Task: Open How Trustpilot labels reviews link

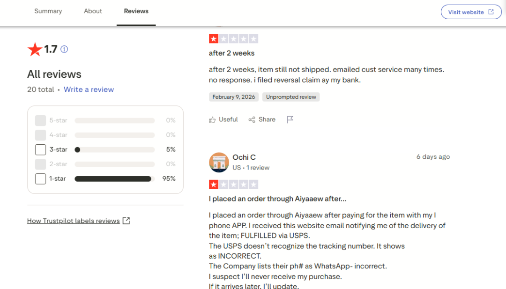Action: (x=73, y=221)
